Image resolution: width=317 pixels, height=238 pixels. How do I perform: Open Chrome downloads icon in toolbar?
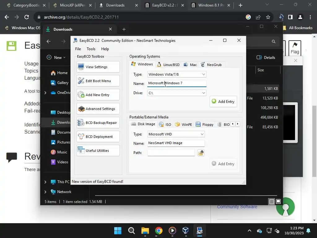click(x=281, y=17)
